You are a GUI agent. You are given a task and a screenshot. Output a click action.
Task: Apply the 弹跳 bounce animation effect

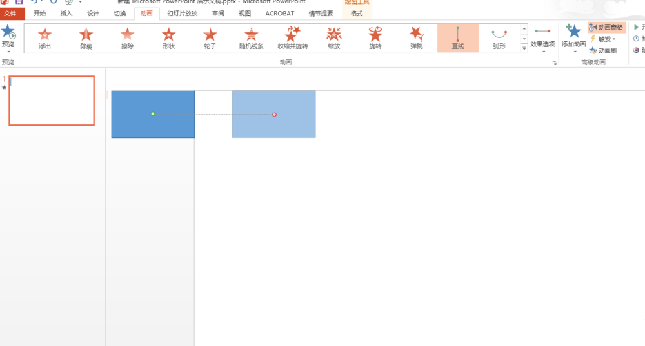(x=417, y=38)
